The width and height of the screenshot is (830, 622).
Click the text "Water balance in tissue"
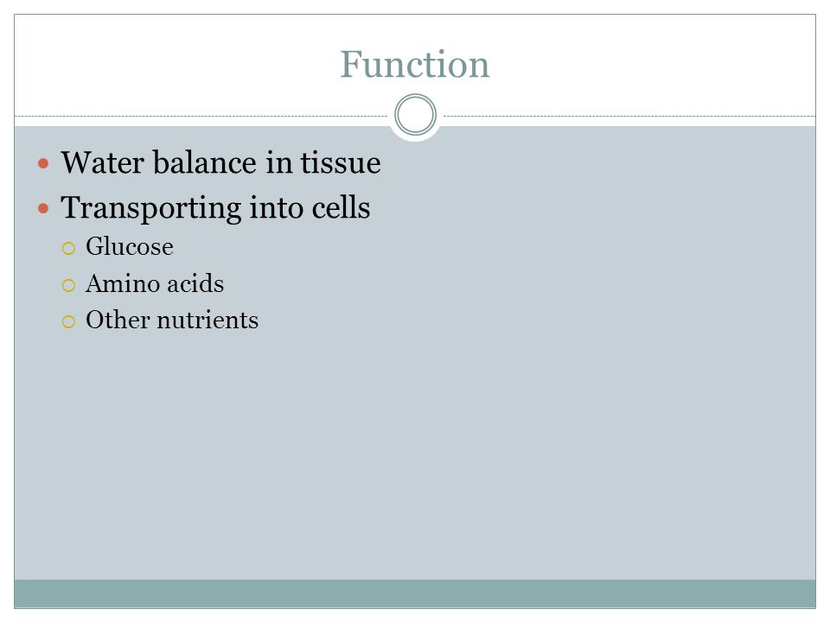pos(220,162)
